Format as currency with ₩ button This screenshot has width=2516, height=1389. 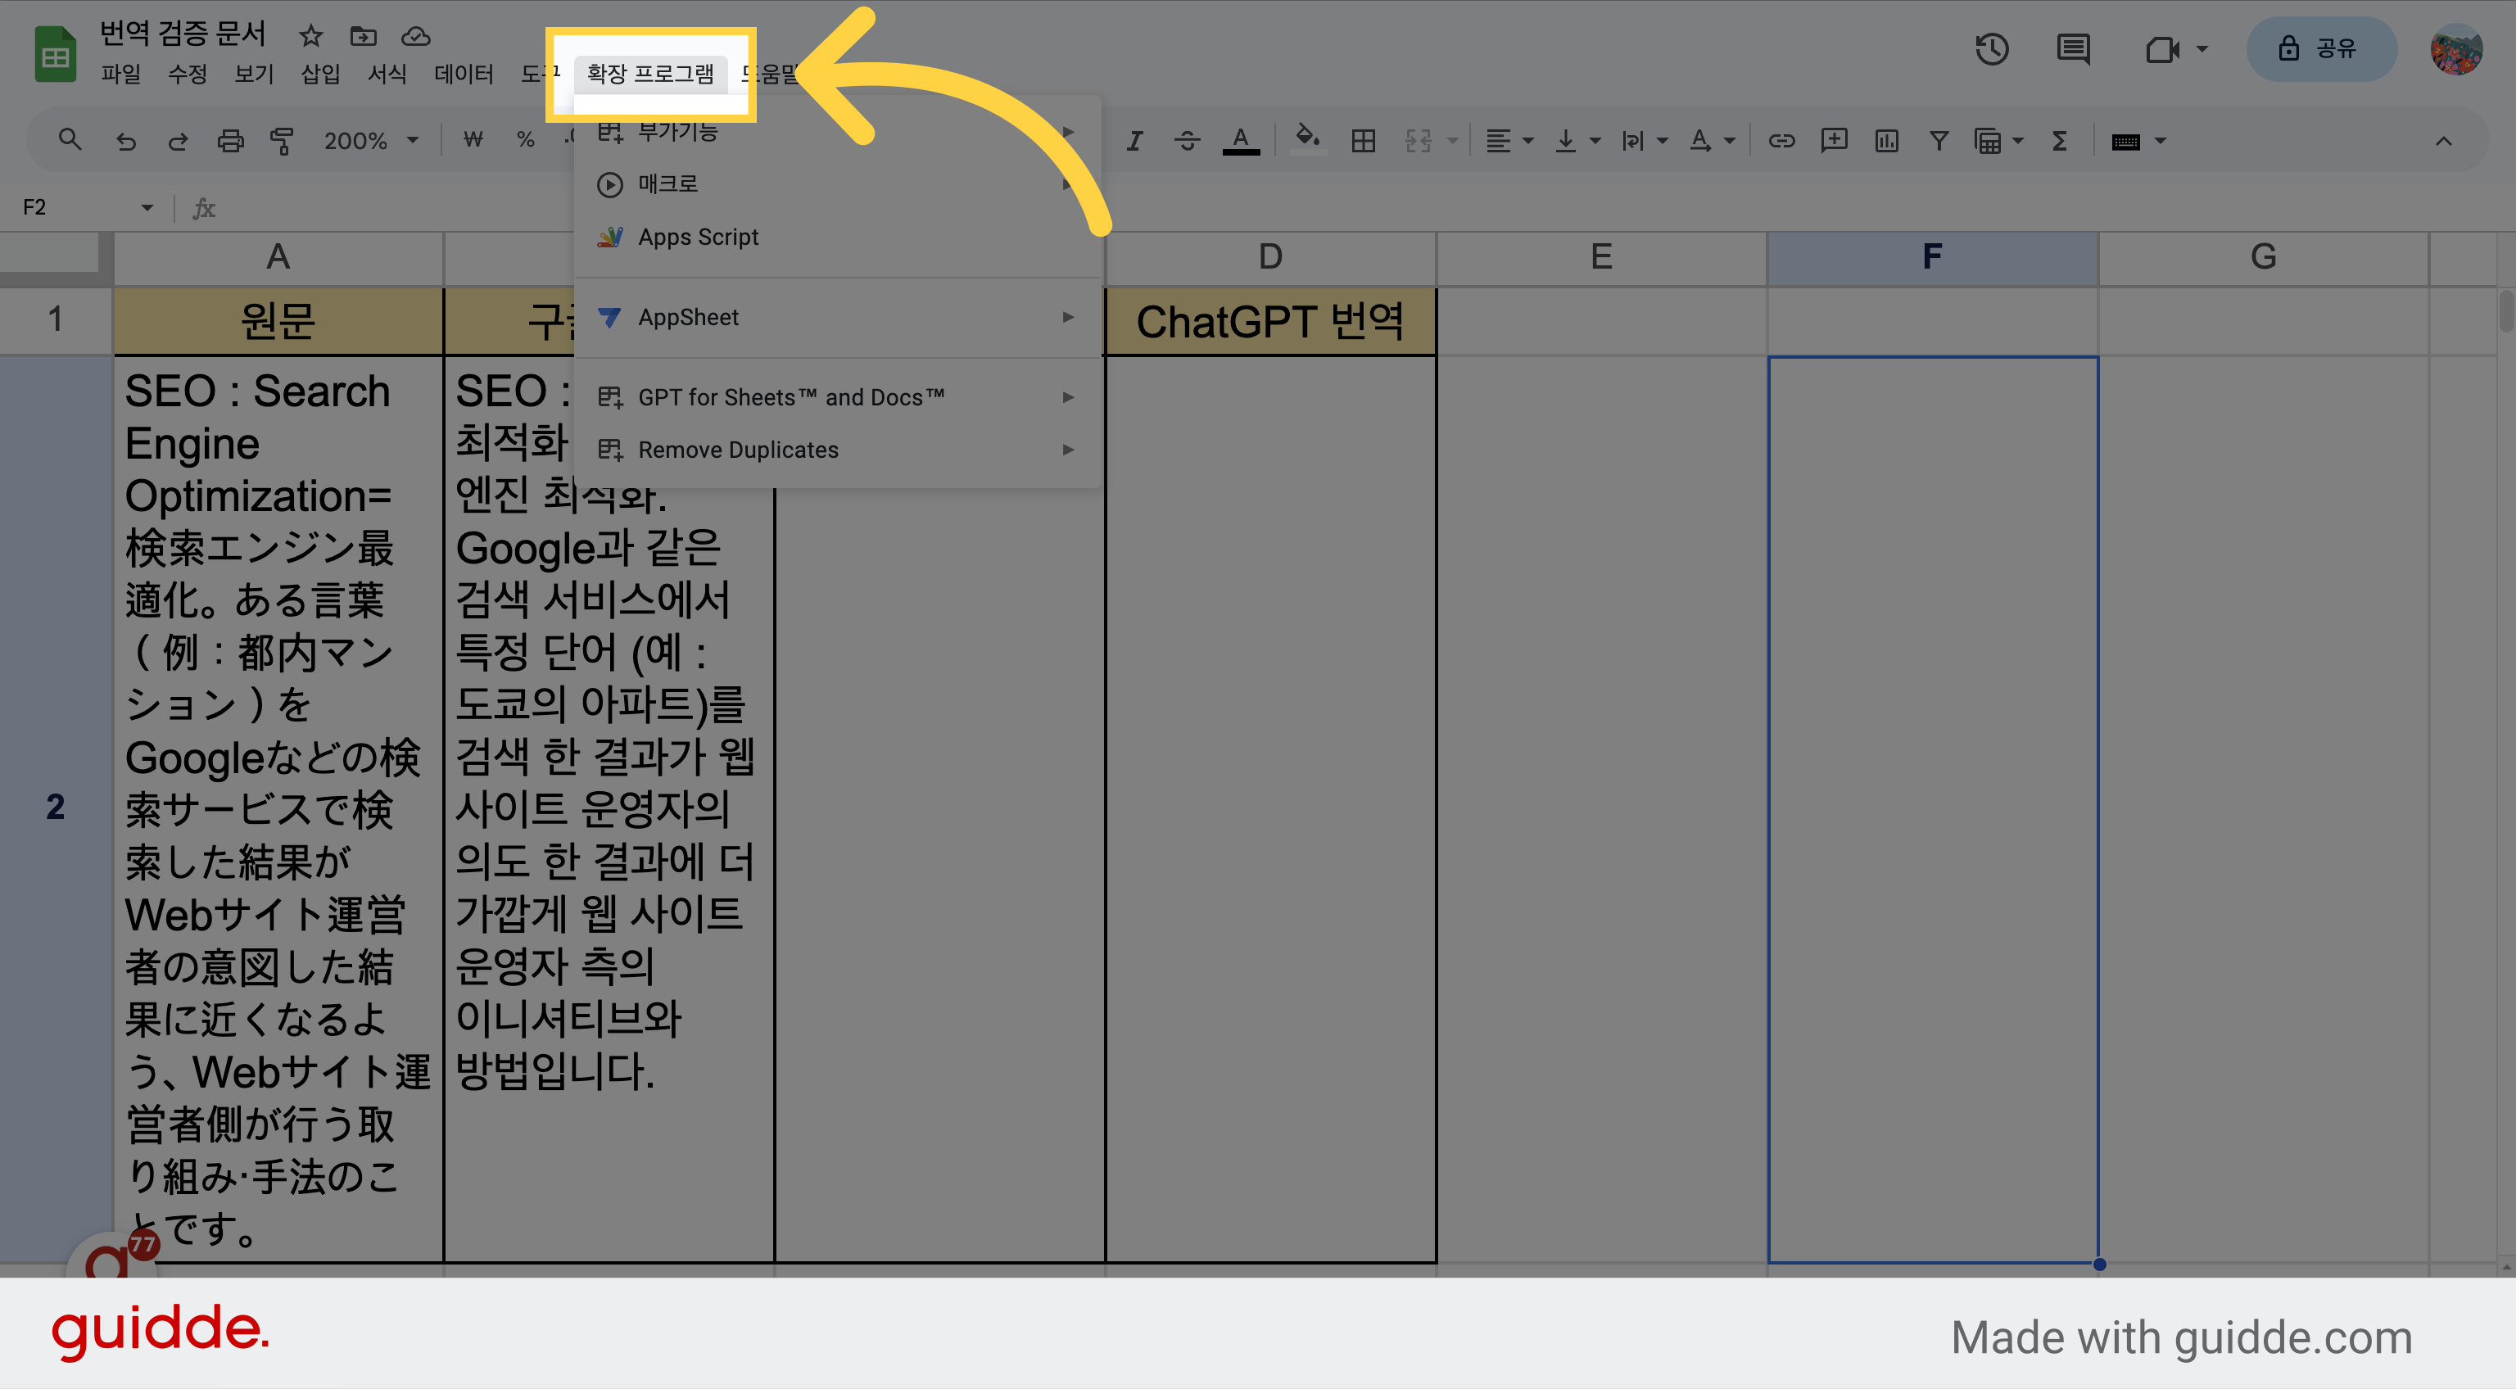click(473, 140)
